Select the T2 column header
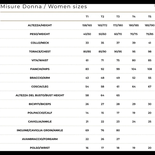155x155 pixels. click(x=103, y=17)
